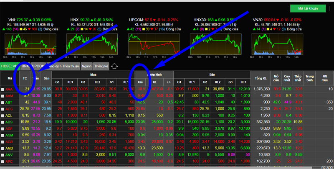Open the VNI index chart
334x169 pixels.
[x=30, y=44]
